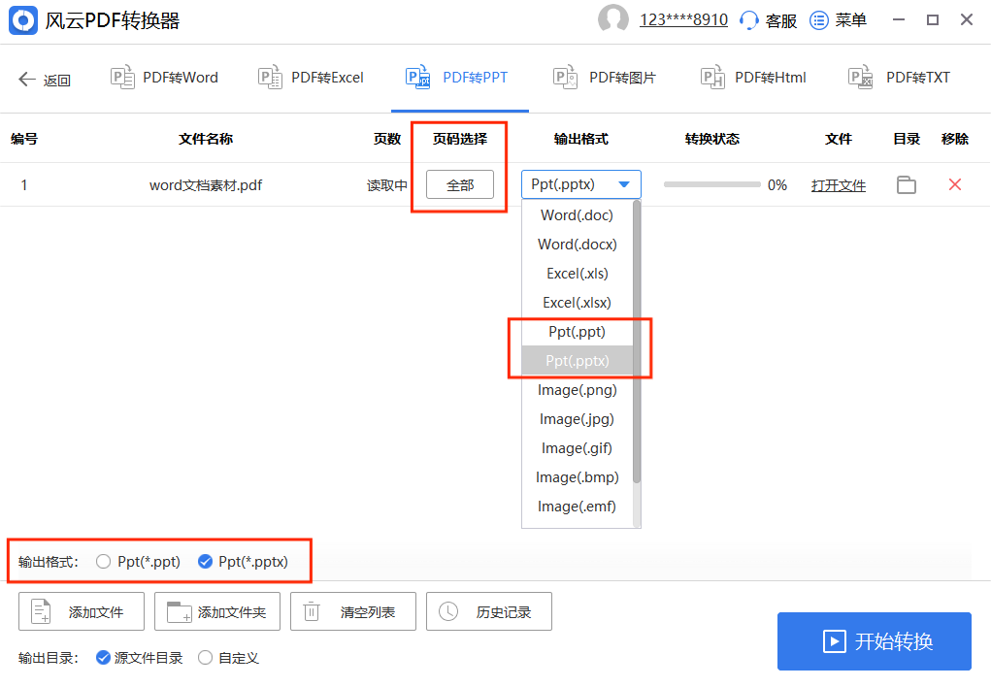
Task: Switch to PDF转Word tab
Action: (181, 78)
